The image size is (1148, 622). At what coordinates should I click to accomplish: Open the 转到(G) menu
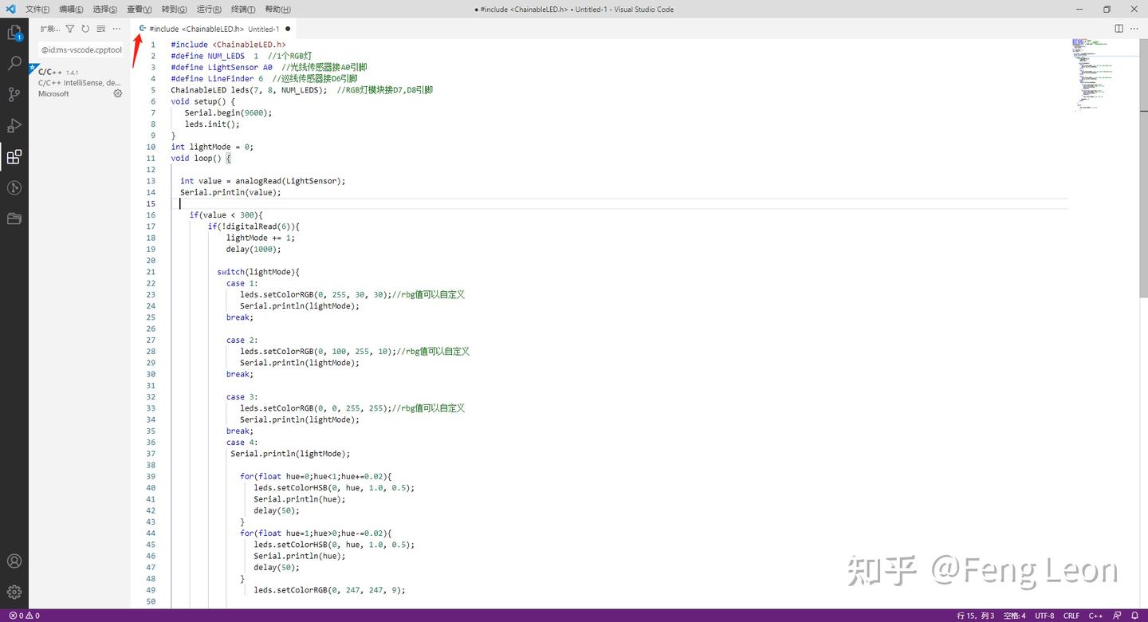click(174, 10)
